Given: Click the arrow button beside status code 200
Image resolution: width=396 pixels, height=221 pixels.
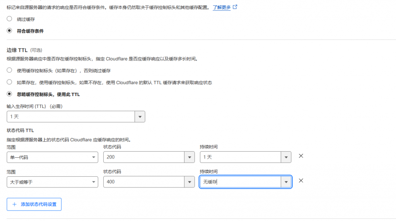Looking at the screenshot, I should pos(189,157).
